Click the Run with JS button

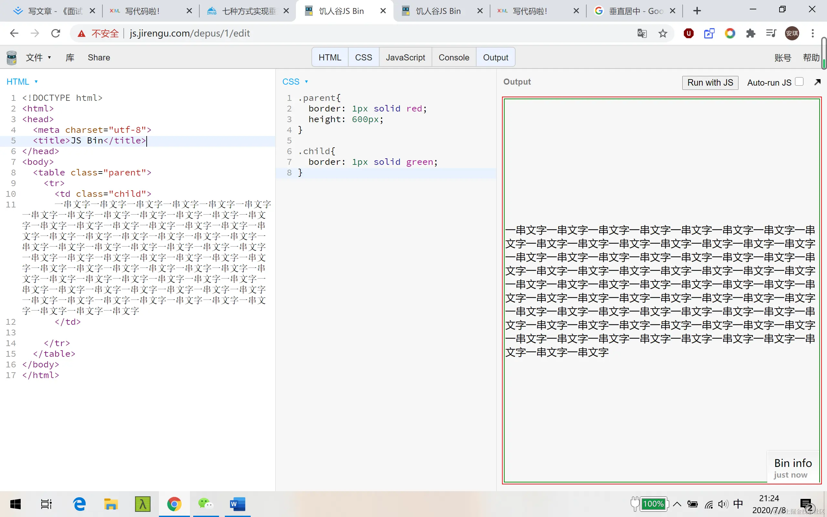click(710, 83)
